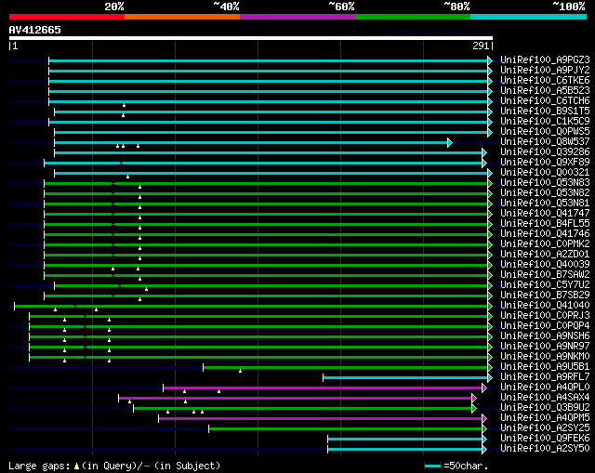Click the arrowhead ending the UniRef100_Q39286 alignment

coord(483,152)
